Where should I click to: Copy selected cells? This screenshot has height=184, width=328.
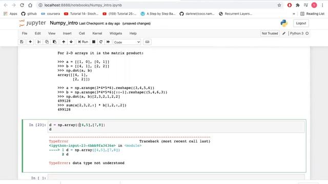click(x=47, y=42)
